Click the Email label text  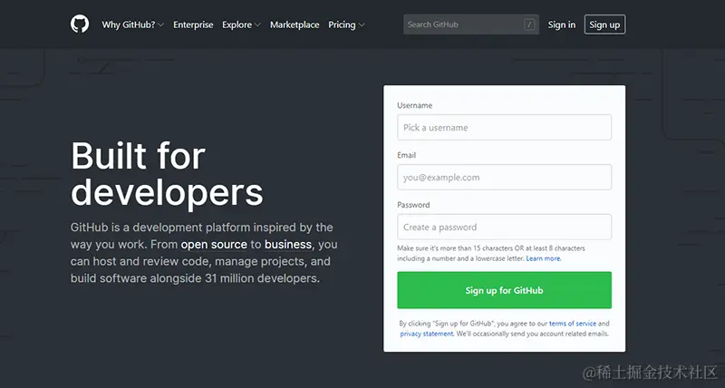pyautogui.click(x=406, y=155)
